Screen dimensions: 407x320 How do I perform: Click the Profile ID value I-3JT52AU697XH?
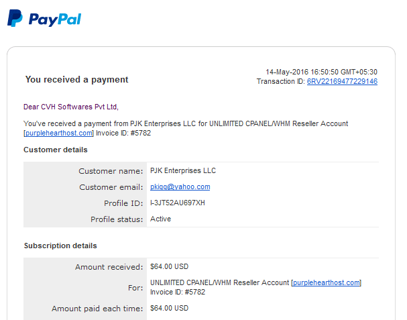[178, 203]
